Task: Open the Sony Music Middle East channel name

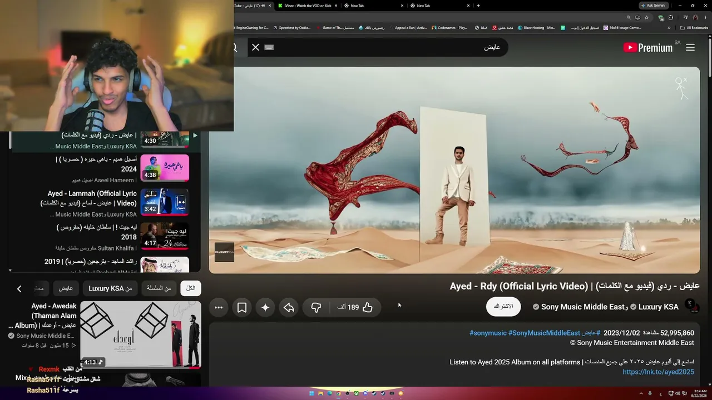Action: tap(583, 307)
